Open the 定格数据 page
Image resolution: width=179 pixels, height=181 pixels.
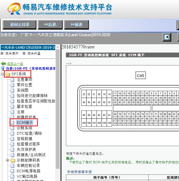tap(24, 139)
